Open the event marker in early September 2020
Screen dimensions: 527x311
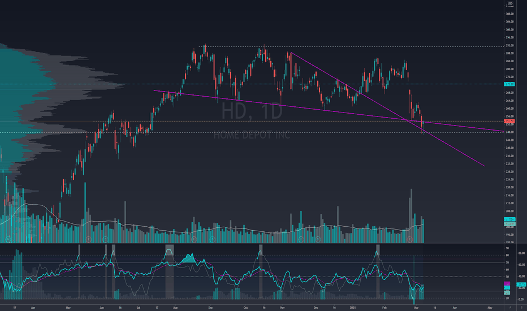(x=212, y=239)
